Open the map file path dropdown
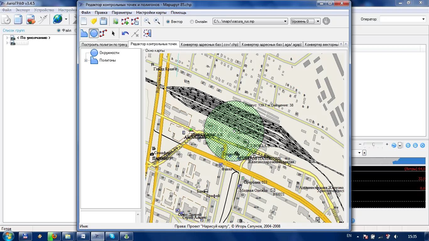The height and width of the screenshot is (241, 429). [x=285, y=21]
